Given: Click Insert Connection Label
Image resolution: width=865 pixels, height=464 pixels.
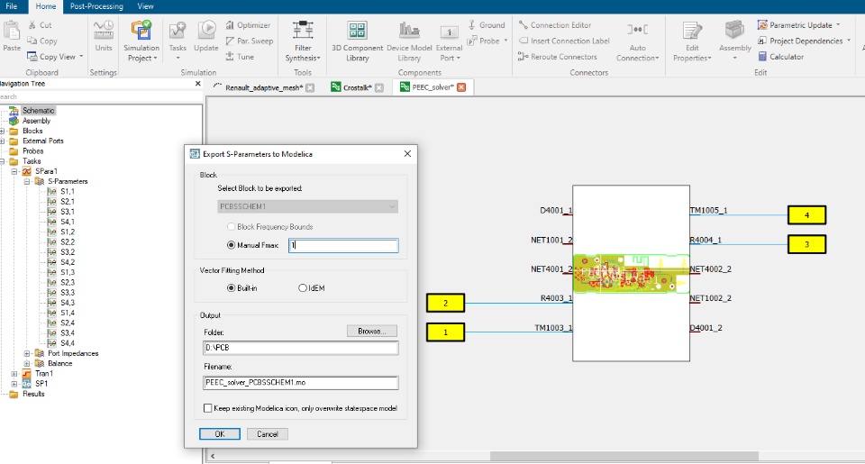Looking at the screenshot, I should 564,41.
